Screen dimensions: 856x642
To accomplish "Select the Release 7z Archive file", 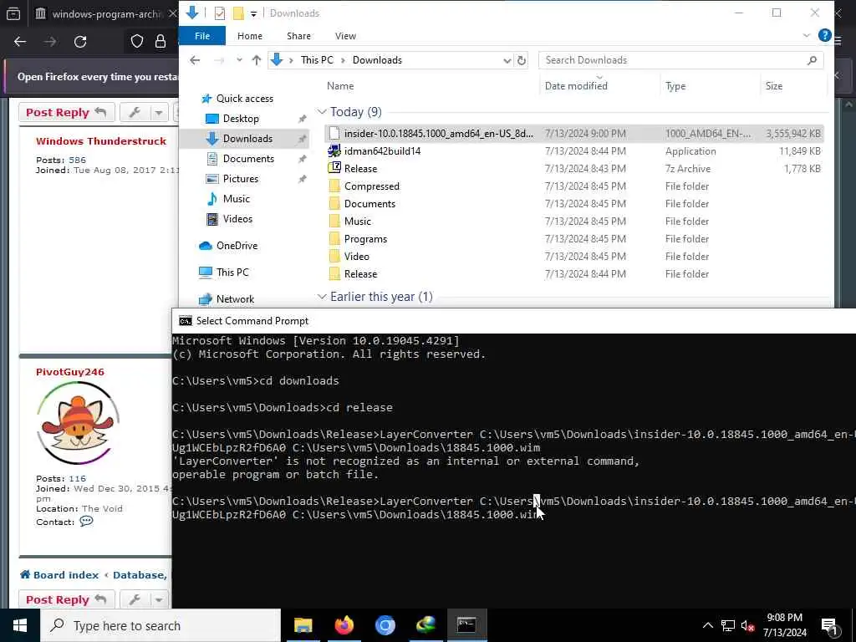I will 360,169.
